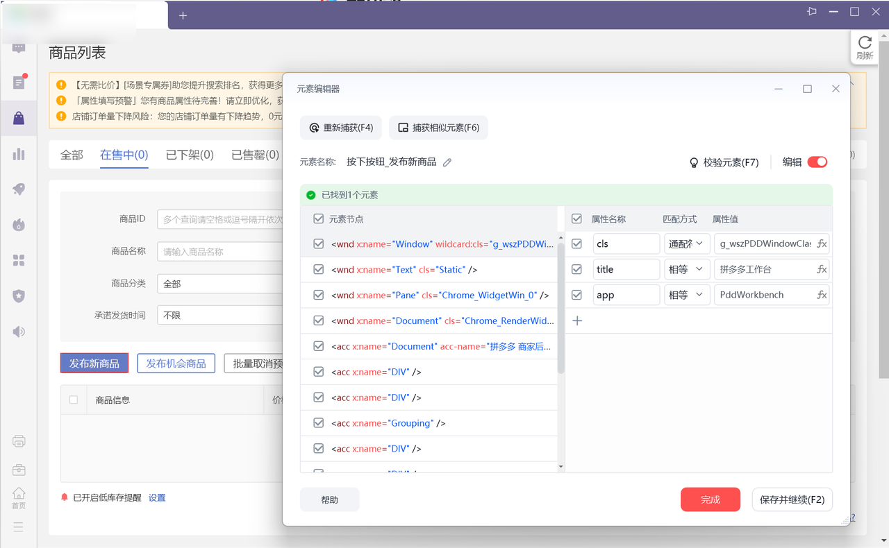Click the red 完成 button
Image resolution: width=889 pixels, height=548 pixels.
[x=711, y=499]
